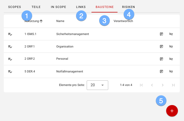Viewport: 184px width, 121px height.
Task: Open compliance document icon for Organisation row
Action: (161, 46)
